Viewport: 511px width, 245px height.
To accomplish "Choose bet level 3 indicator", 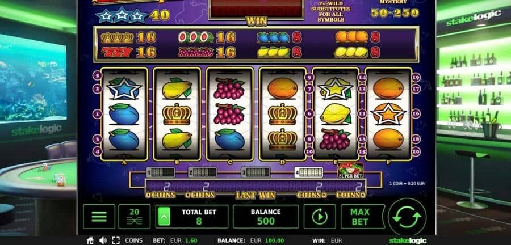I will (x=256, y=172).
